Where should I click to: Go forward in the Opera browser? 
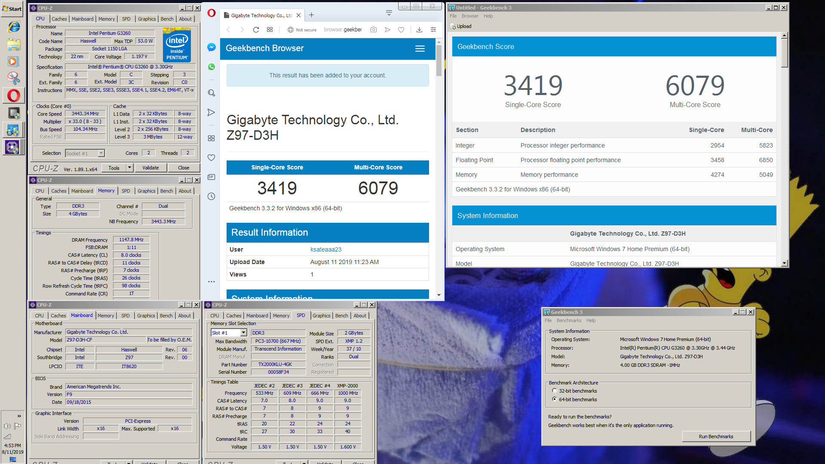pyautogui.click(x=242, y=30)
